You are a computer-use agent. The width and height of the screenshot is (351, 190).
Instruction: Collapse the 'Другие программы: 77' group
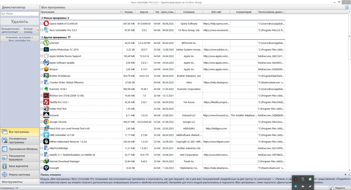point(42,38)
